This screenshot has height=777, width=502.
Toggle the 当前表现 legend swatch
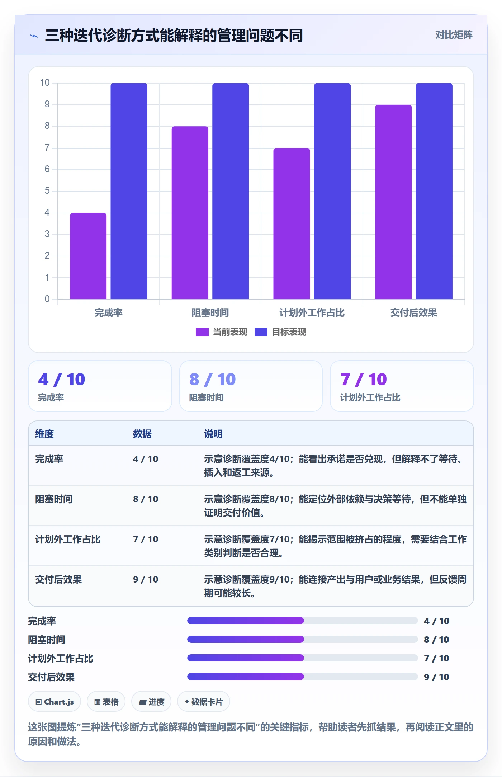tap(202, 332)
